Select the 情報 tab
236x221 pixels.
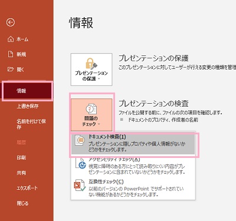27,91
